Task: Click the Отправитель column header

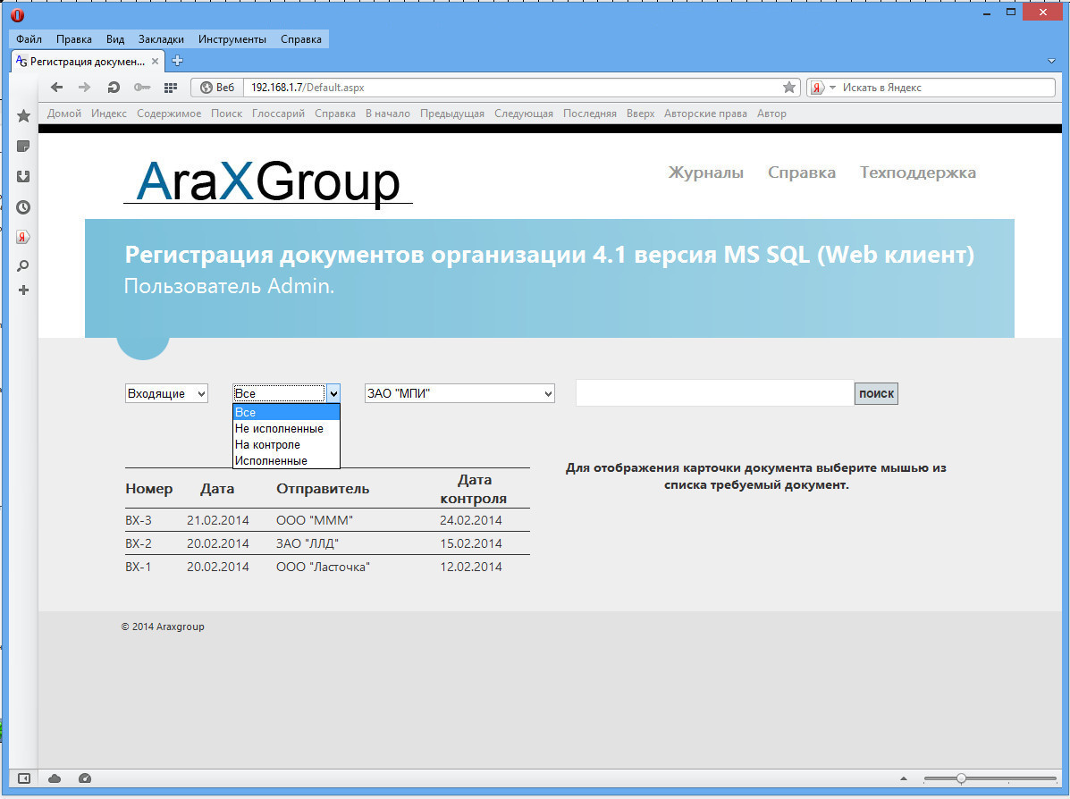Action: click(323, 489)
